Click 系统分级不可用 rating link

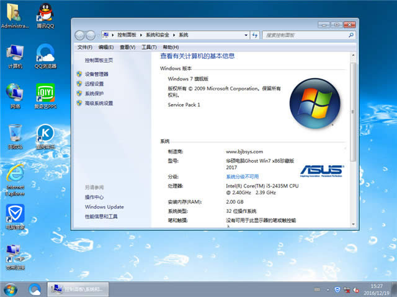coord(243,176)
